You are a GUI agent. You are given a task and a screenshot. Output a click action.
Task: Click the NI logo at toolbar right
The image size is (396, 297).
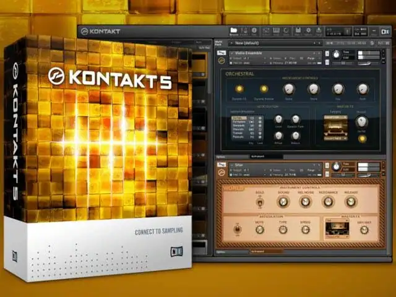click(x=385, y=32)
